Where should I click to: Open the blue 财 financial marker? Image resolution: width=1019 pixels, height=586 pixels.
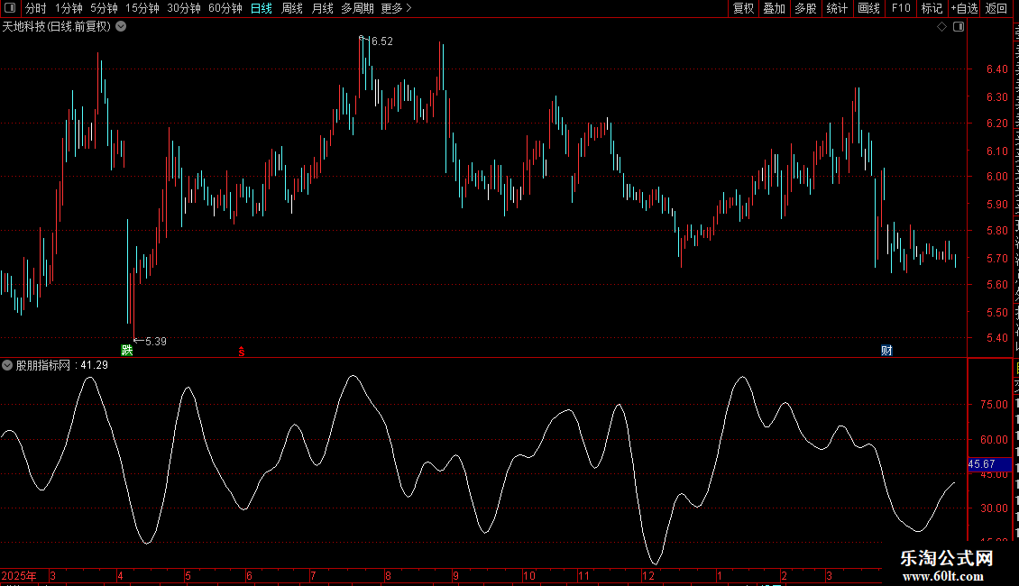click(886, 350)
